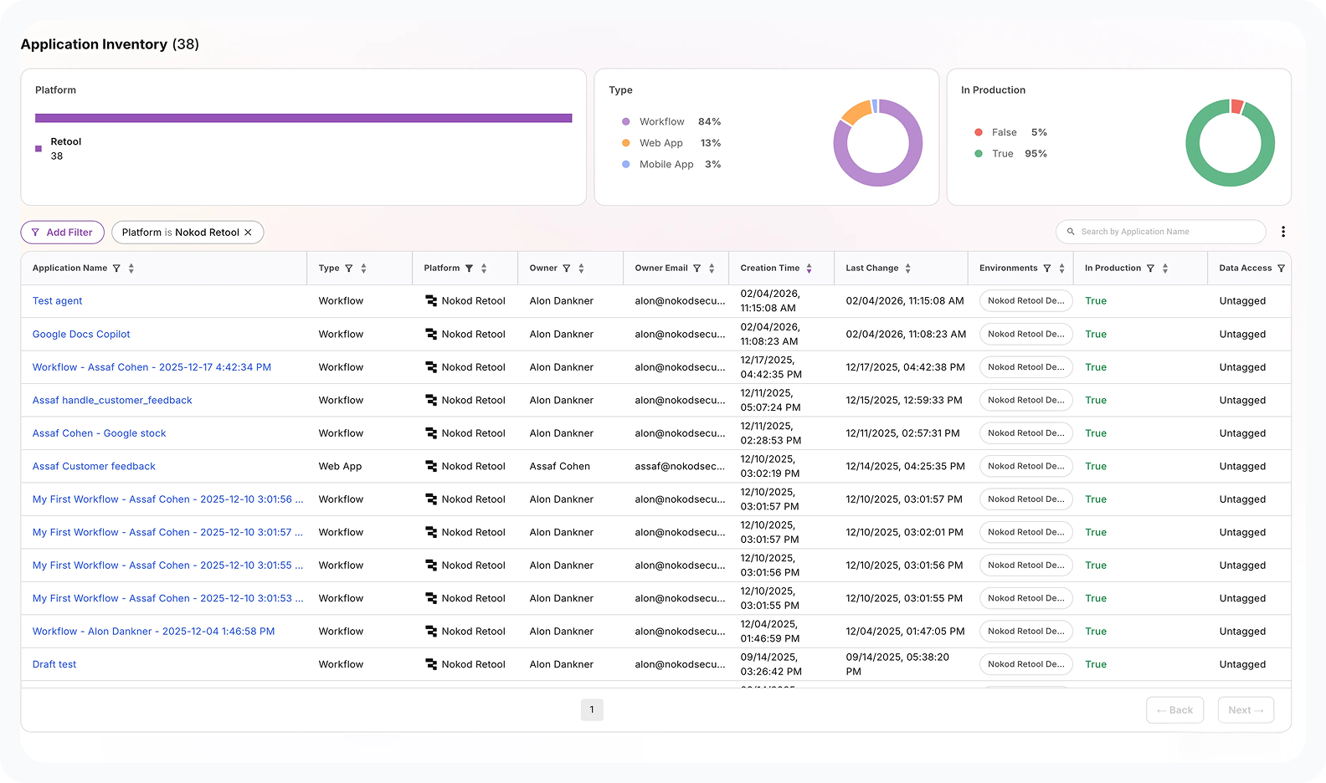Sort by Owner column arrows

point(581,269)
